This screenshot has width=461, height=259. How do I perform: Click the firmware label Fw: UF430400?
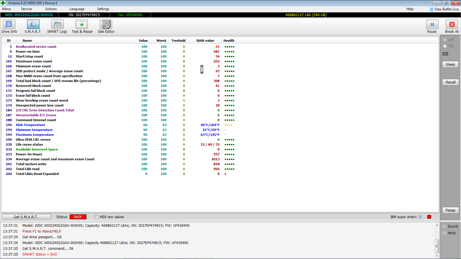tap(130, 15)
